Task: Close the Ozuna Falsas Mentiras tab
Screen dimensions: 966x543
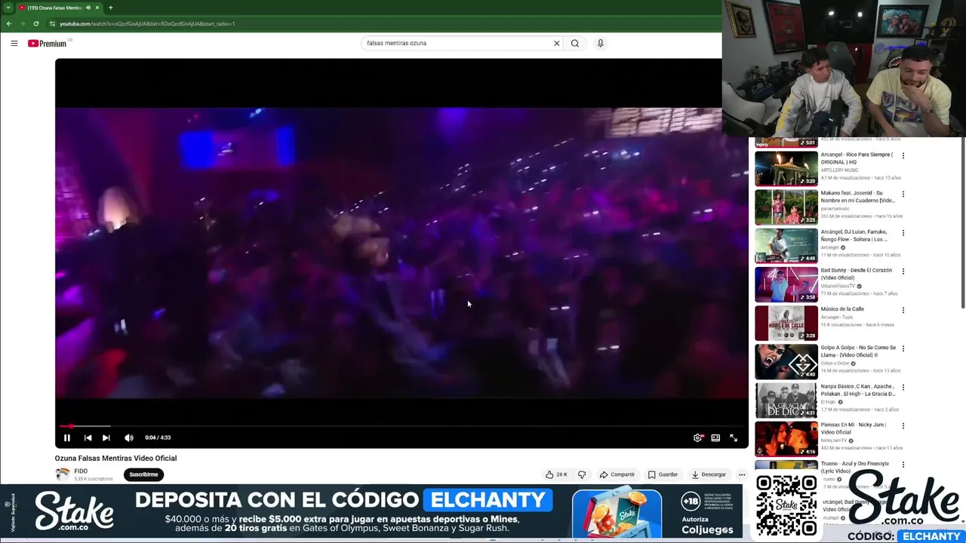Action: pos(97,8)
